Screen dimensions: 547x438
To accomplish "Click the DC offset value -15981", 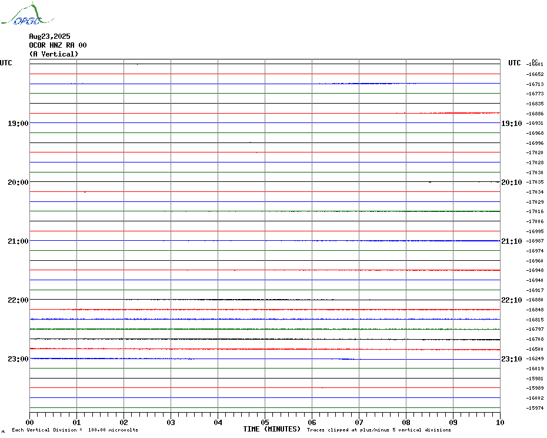I will click(x=535, y=379).
